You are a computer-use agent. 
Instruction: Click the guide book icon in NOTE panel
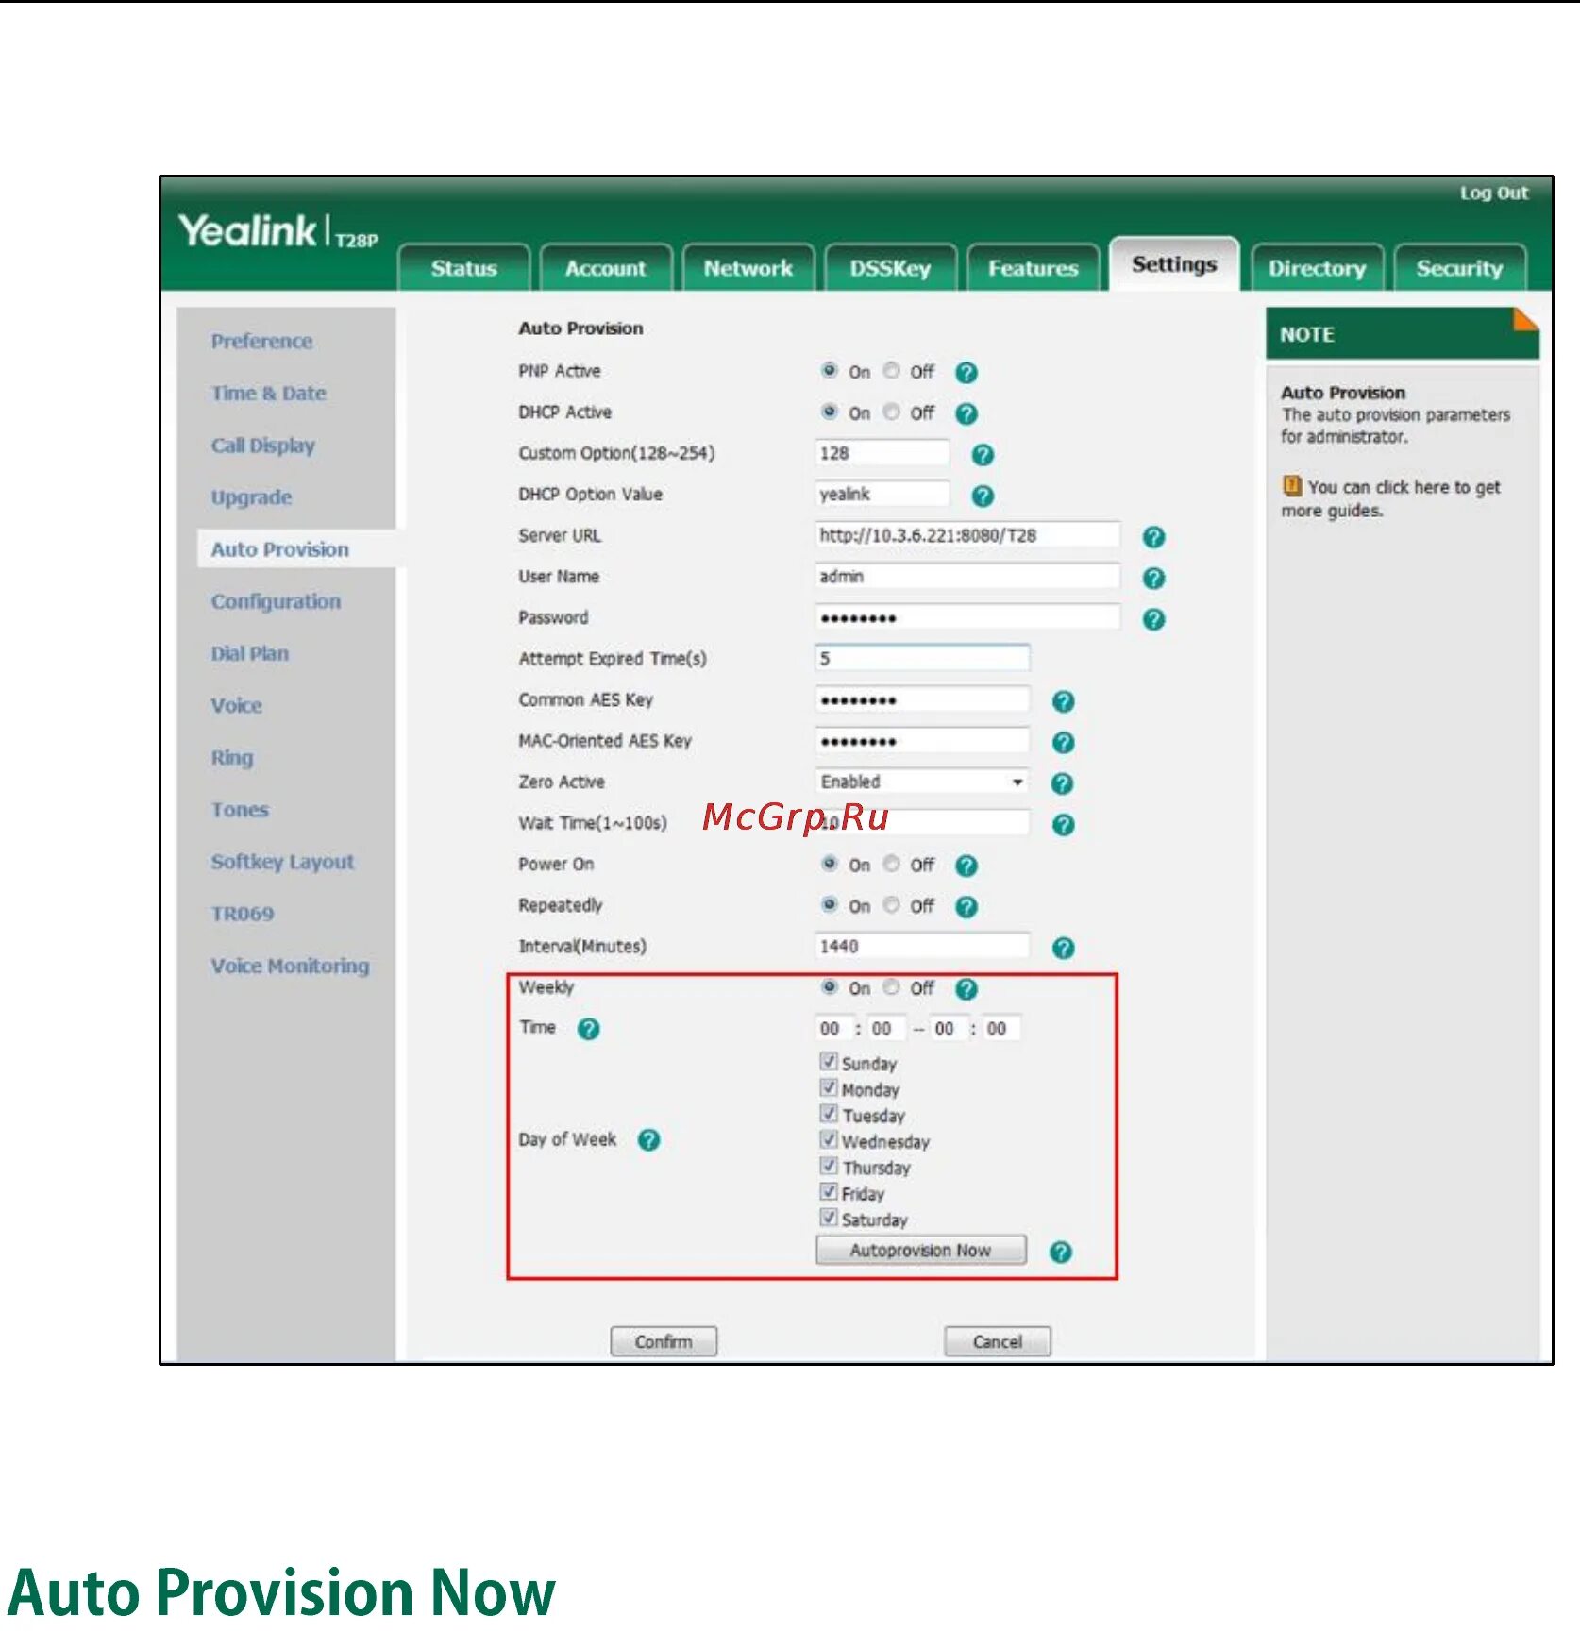tap(1291, 486)
